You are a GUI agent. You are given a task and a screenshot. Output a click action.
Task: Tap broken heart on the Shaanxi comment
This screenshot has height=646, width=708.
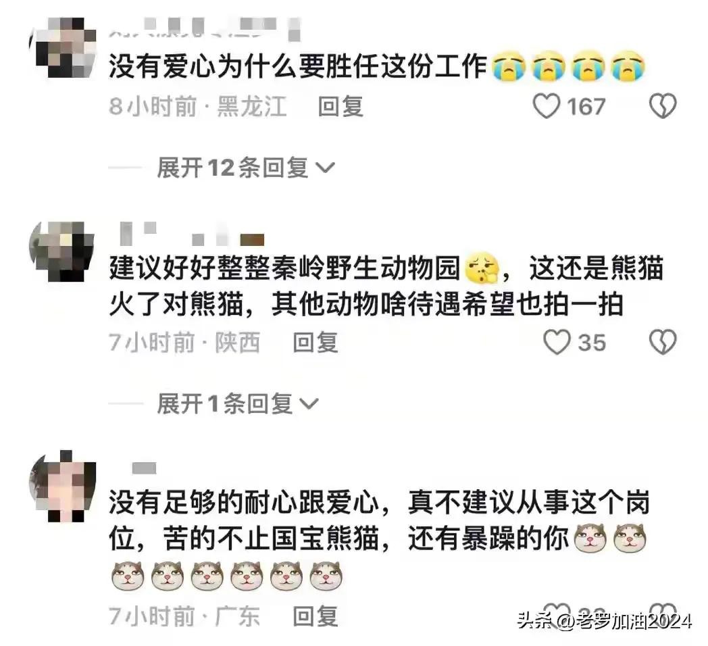[x=662, y=342]
